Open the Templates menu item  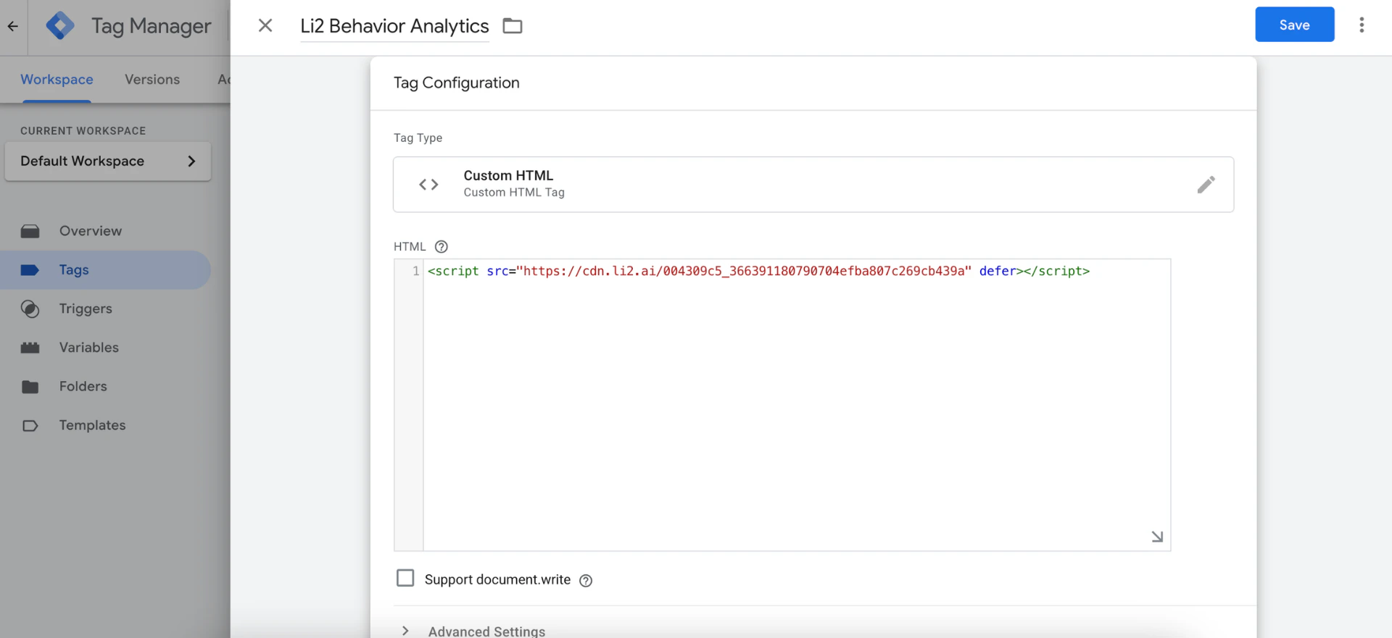(105, 426)
